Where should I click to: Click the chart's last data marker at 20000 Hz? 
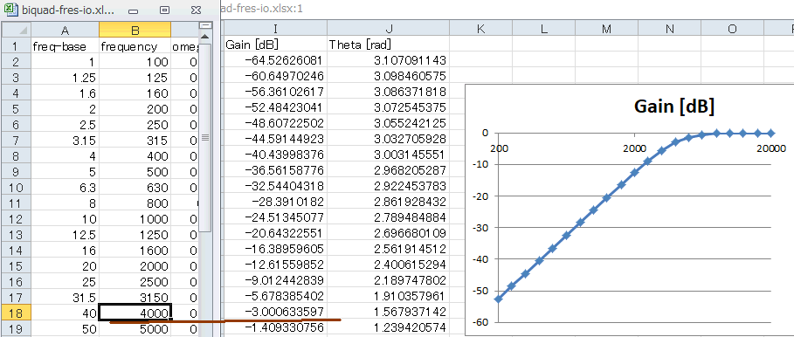click(770, 133)
